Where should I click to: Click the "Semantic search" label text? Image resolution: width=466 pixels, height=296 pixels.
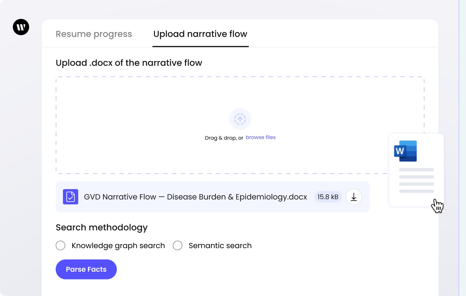220,245
